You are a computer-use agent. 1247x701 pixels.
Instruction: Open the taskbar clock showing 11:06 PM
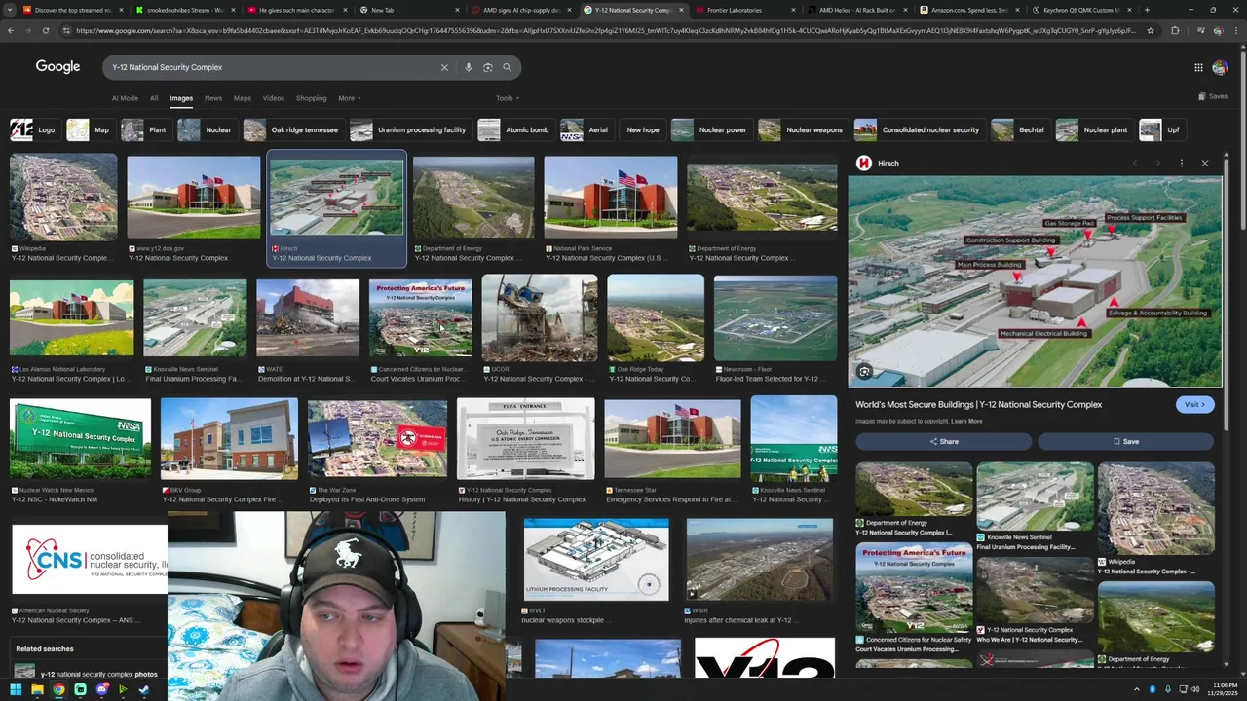coord(1225,689)
